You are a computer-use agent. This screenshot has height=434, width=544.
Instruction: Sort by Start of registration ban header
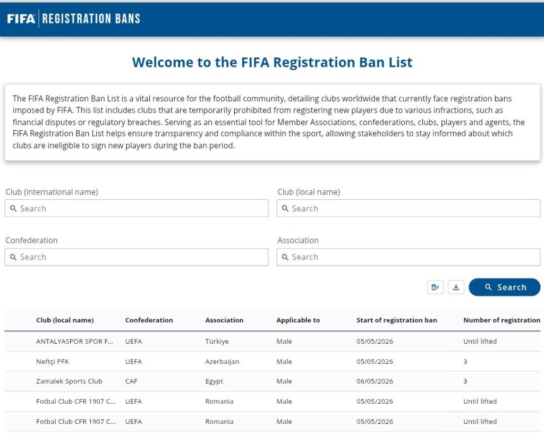click(x=396, y=320)
